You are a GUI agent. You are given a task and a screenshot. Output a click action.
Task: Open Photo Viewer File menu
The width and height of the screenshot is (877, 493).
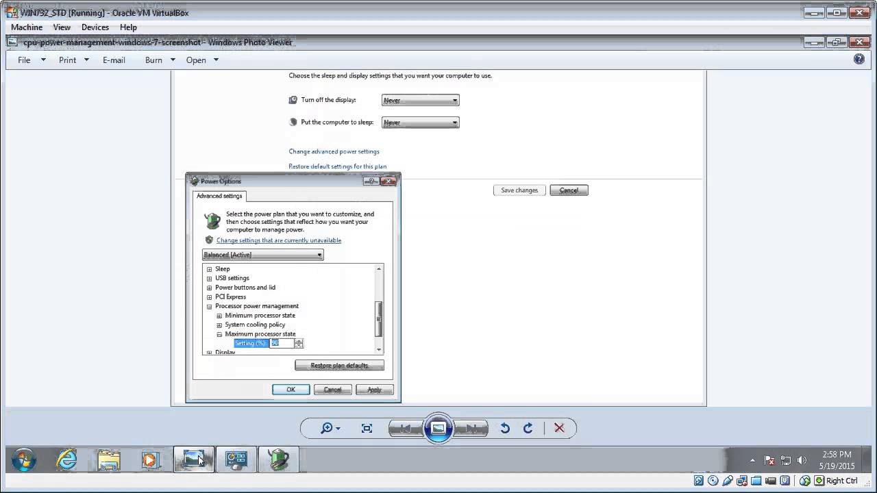pos(32,60)
